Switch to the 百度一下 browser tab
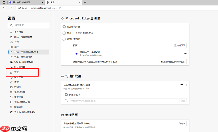The height and width of the screenshot is (132, 218). click(26, 2)
